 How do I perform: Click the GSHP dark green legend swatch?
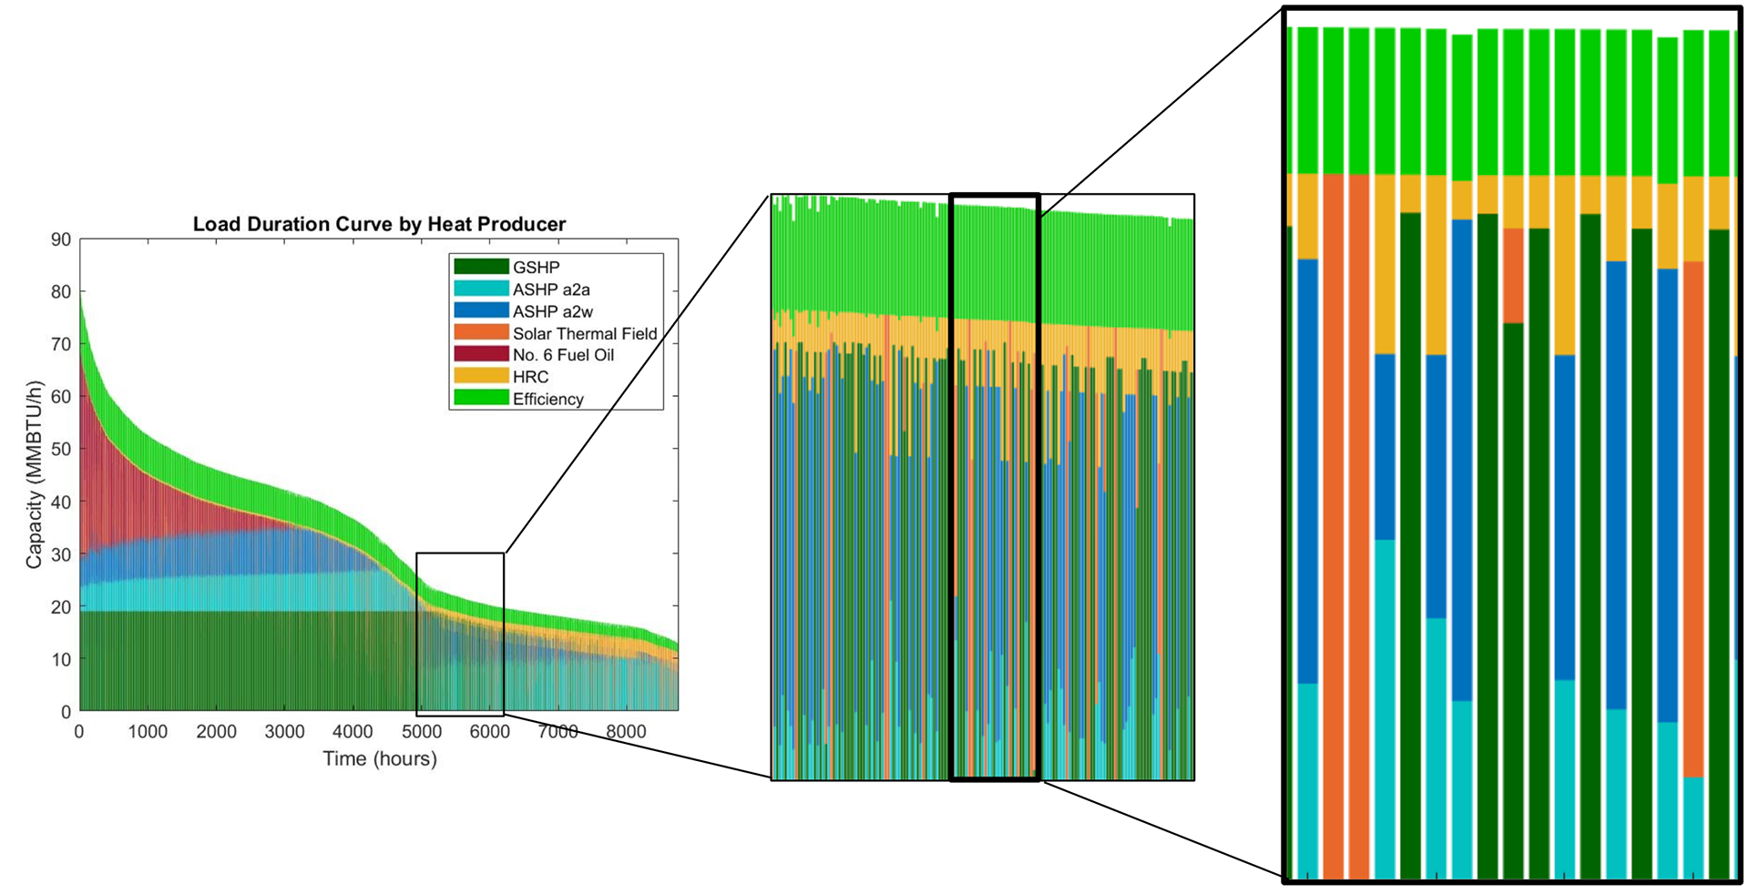click(x=481, y=267)
